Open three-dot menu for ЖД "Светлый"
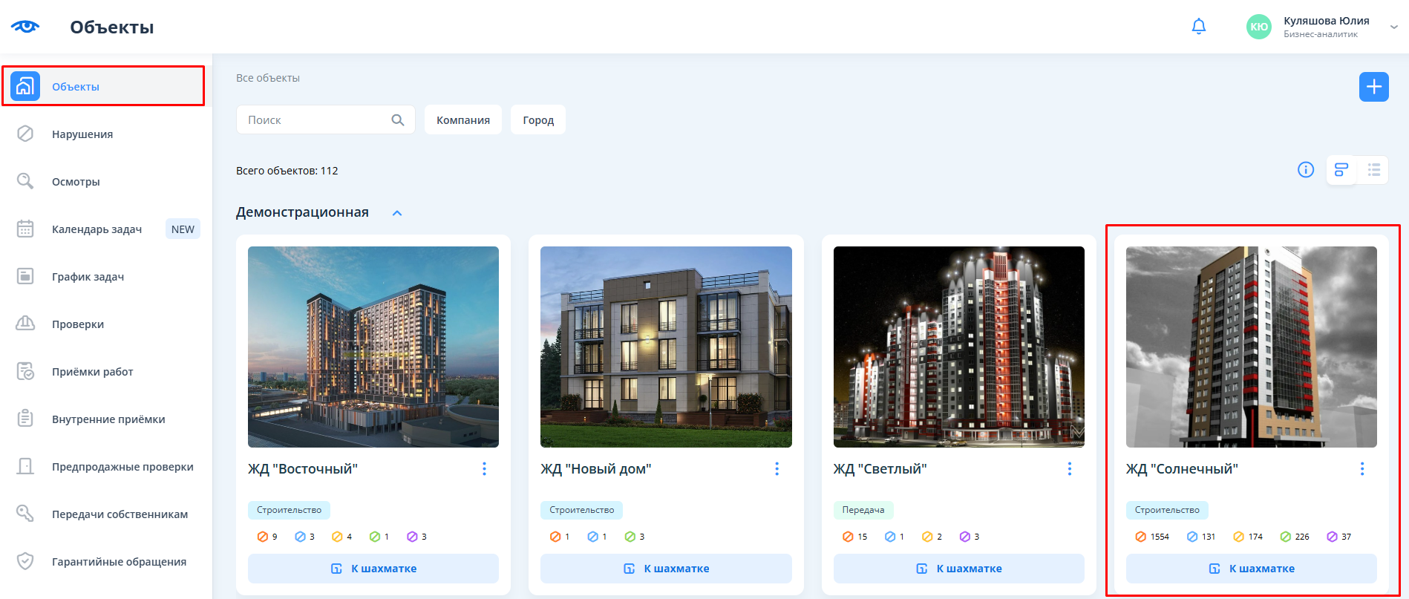This screenshot has width=1409, height=599. tap(1069, 469)
